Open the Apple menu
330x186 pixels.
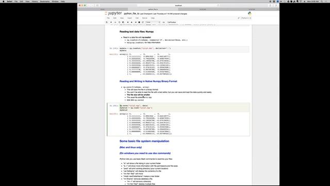[4, 1]
